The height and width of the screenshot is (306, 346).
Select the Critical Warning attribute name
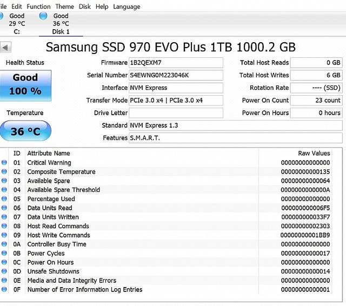[49, 163]
